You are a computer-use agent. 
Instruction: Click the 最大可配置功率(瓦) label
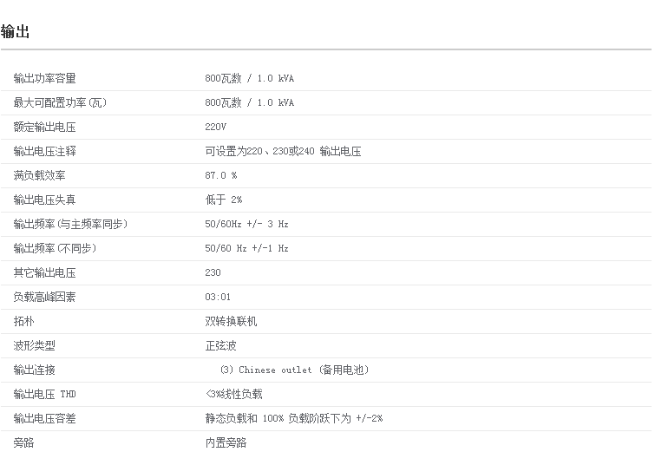coord(60,102)
